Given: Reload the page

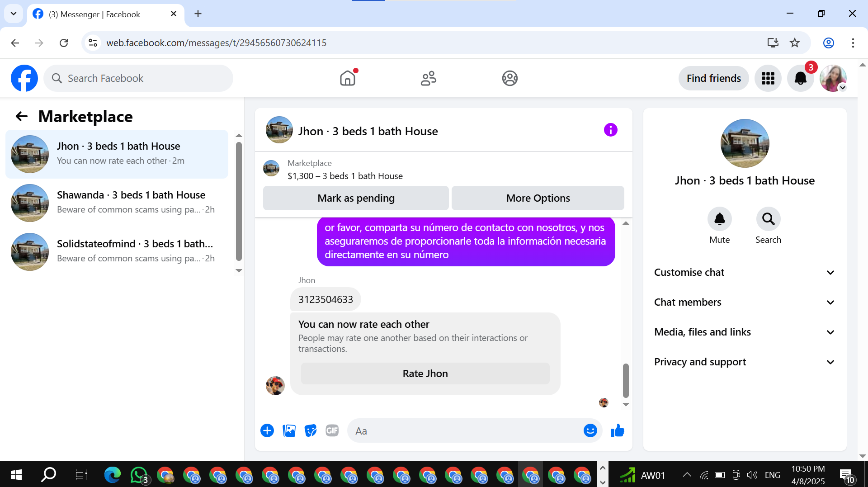Looking at the screenshot, I should coord(64,43).
